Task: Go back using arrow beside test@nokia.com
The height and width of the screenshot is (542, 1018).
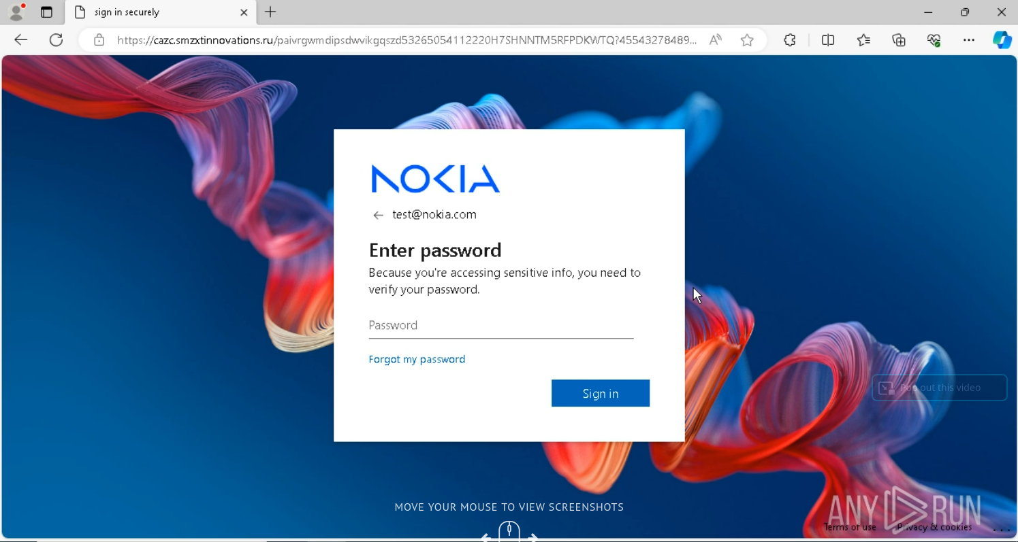Action: click(378, 216)
